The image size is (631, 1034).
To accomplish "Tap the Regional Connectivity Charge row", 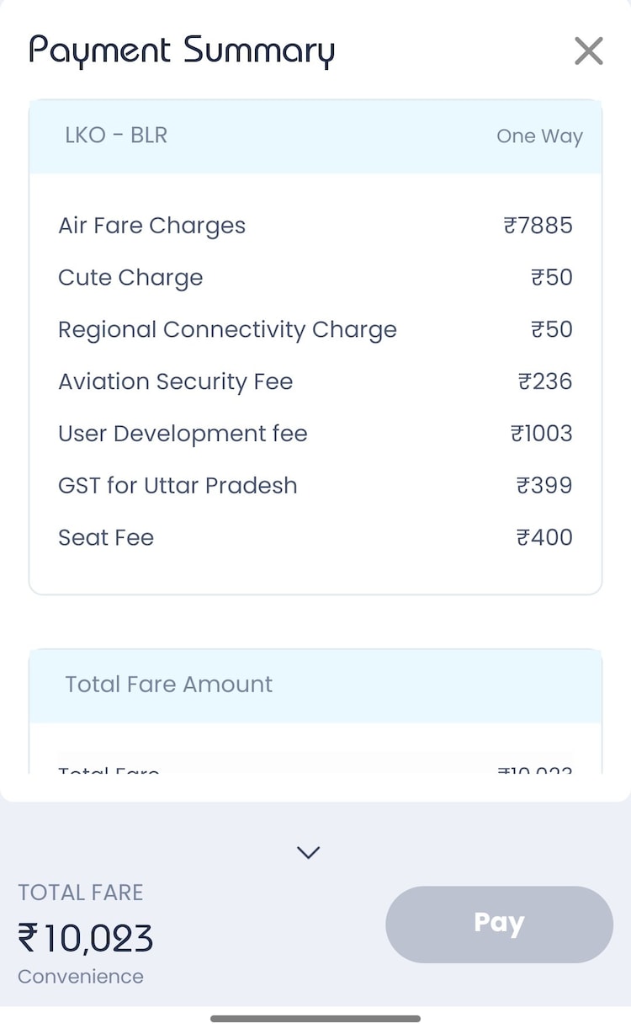I will point(227,329).
